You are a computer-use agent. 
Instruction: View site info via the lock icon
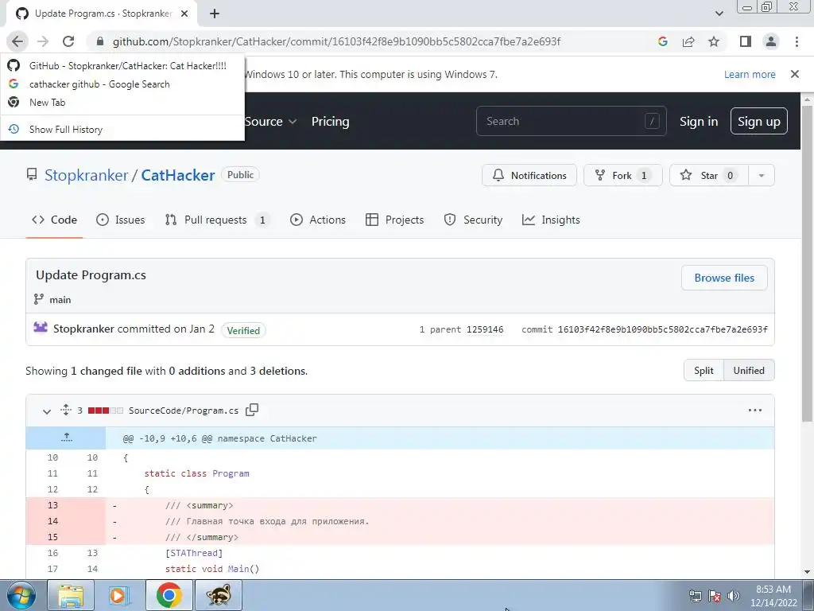[x=100, y=41]
